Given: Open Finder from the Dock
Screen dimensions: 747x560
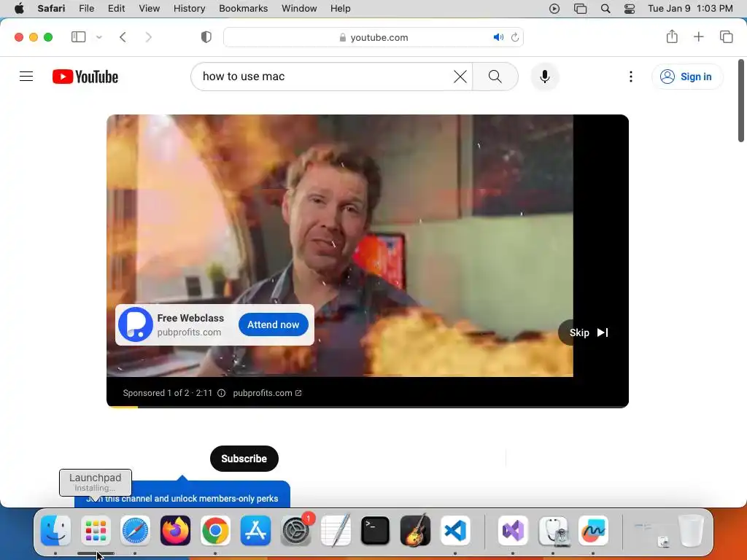Looking at the screenshot, I should tap(55, 531).
